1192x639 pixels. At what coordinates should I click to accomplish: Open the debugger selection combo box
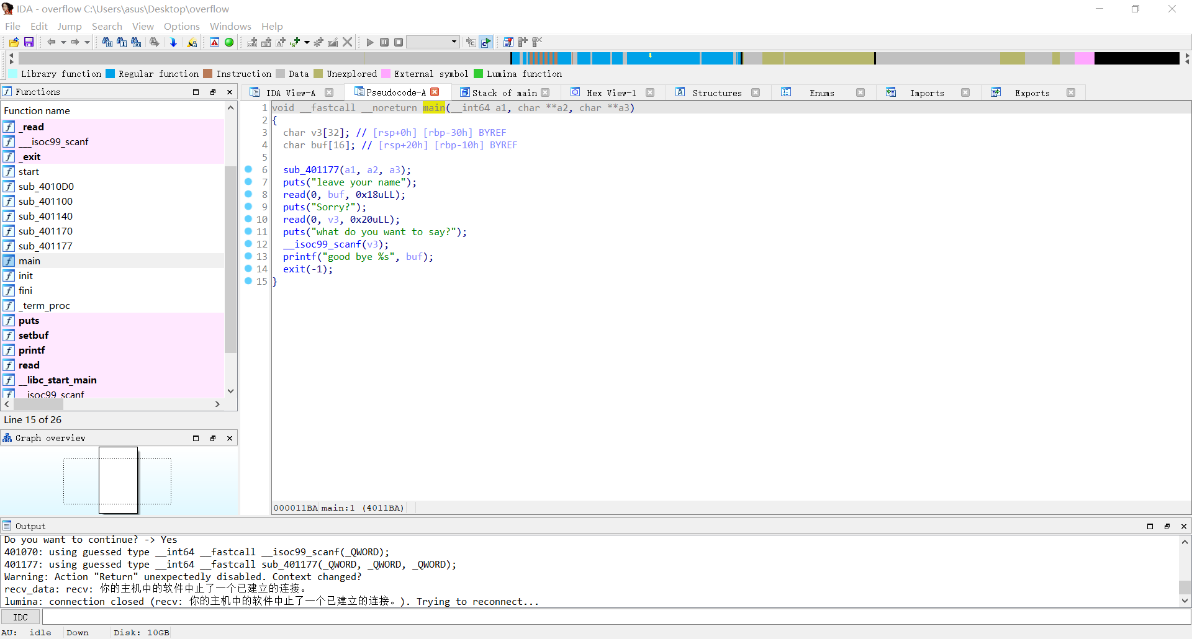433,42
